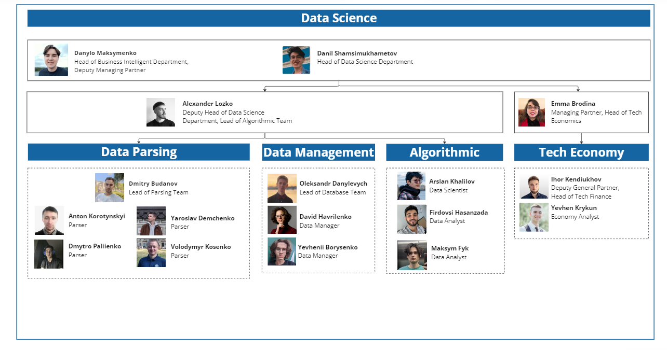The height and width of the screenshot is (350, 667).
Task: Click the name Yaroslav Demchenko
Action: coord(203,218)
